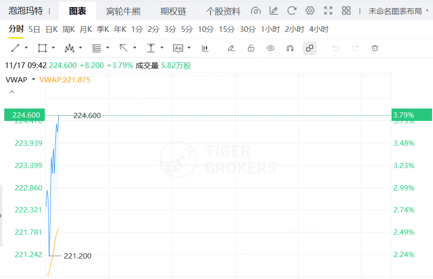Collapse the indicator legend with the caret
The width and height of the screenshot is (433, 279).
tap(11, 92)
